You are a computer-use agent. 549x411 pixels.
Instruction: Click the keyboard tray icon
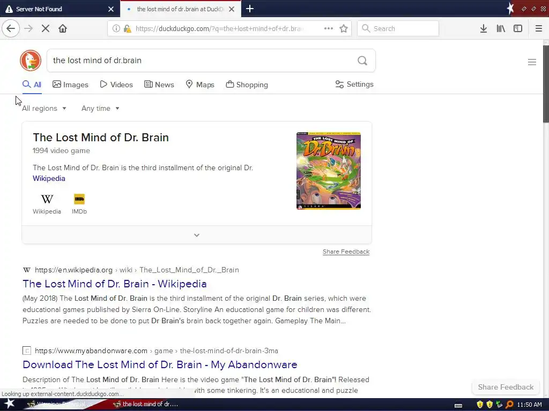[458, 405]
